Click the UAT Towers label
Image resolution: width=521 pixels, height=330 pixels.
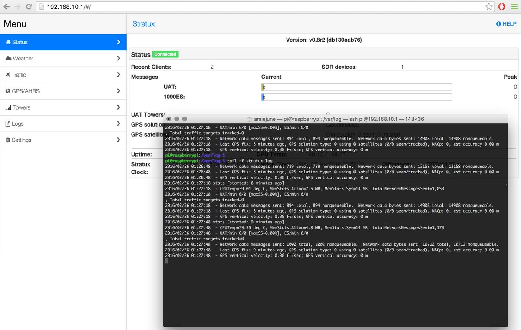148,114
